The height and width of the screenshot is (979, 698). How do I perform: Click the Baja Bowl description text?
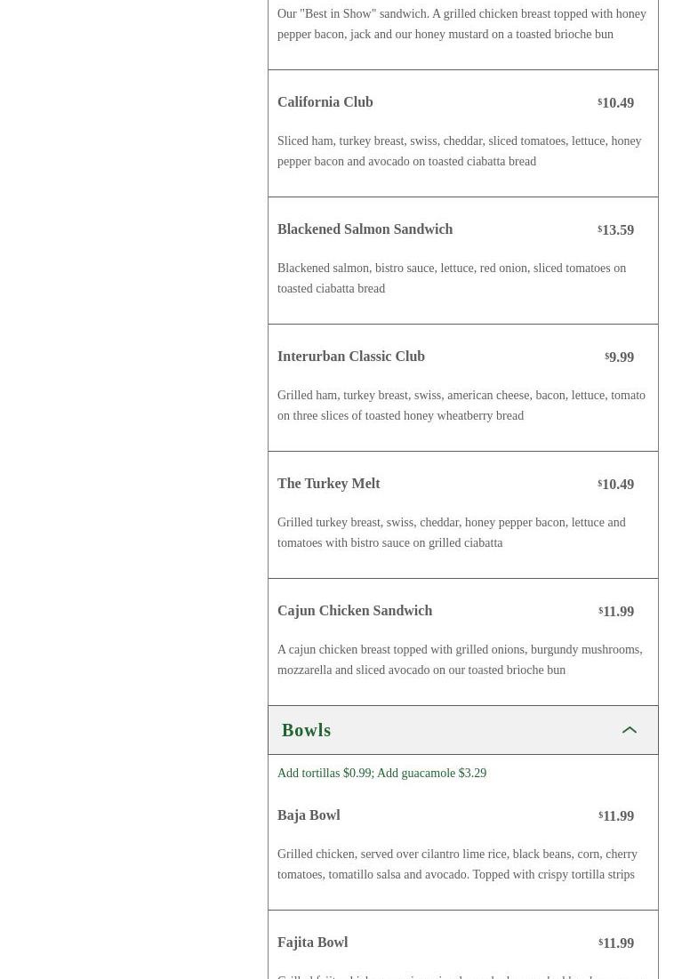point(457,864)
